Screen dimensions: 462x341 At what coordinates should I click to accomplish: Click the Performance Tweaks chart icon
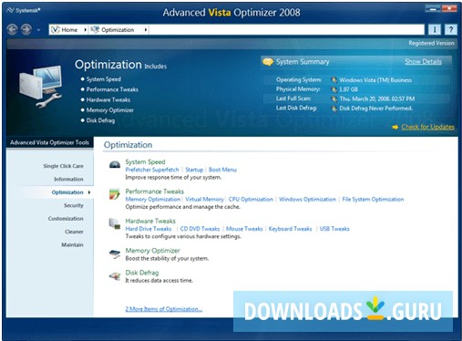click(115, 194)
